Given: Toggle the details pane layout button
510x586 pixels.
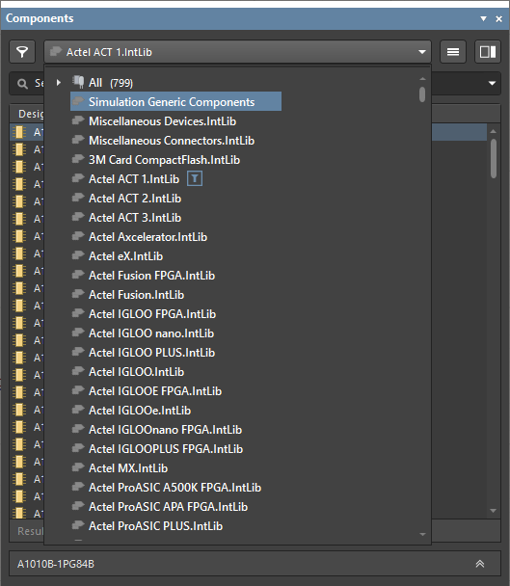Looking at the screenshot, I should click(488, 52).
